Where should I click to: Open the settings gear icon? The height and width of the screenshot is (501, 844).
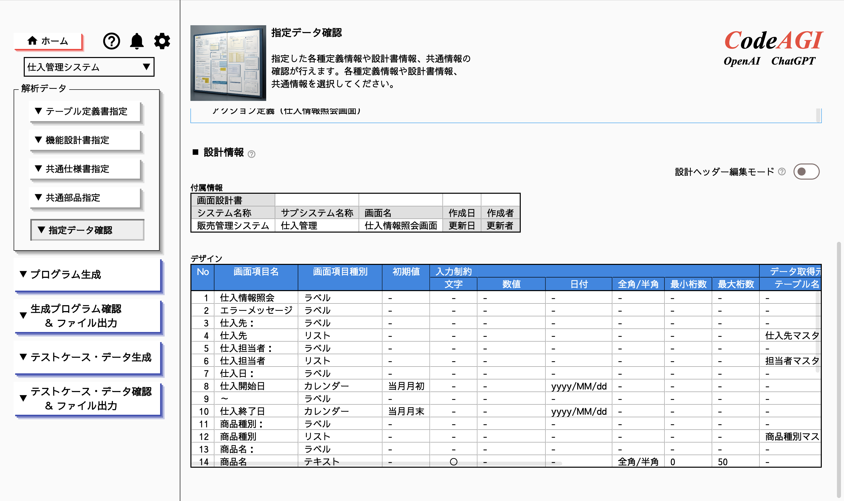pos(162,41)
